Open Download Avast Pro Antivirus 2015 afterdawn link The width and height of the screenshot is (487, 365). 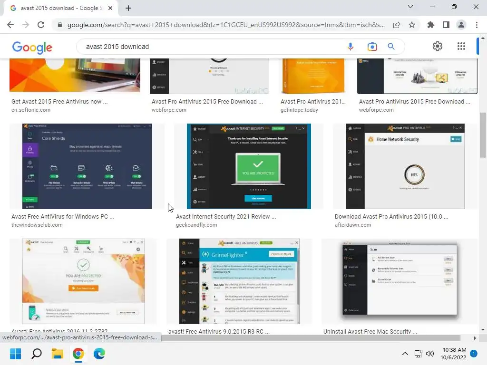(391, 217)
